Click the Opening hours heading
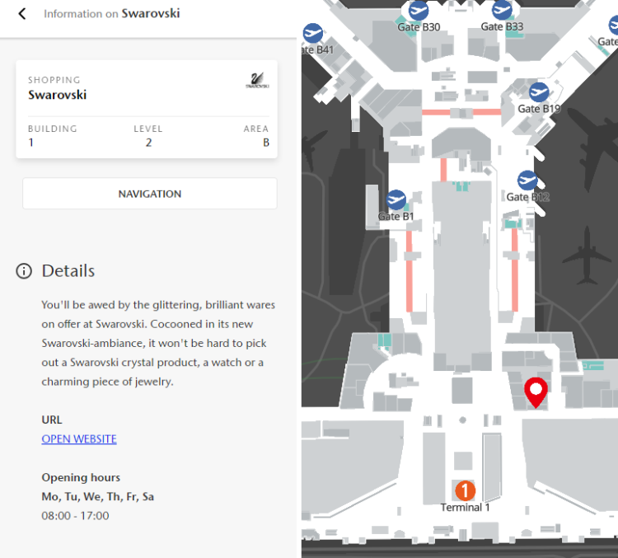The height and width of the screenshot is (558, 618). (x=81, y=477)
